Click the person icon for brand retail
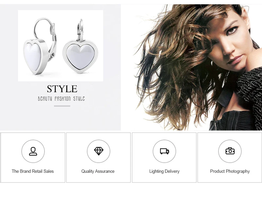 [x=33, y=151]
